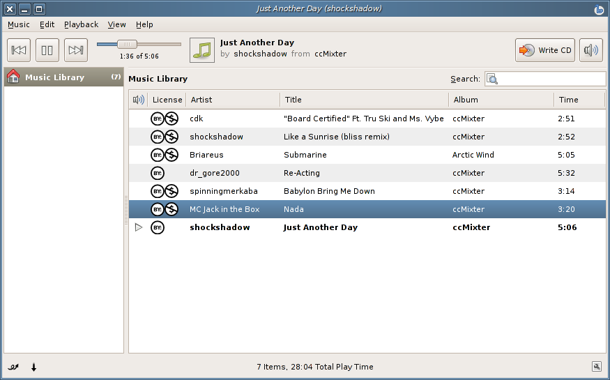Click license icons in Briareus row

[165, 155]
